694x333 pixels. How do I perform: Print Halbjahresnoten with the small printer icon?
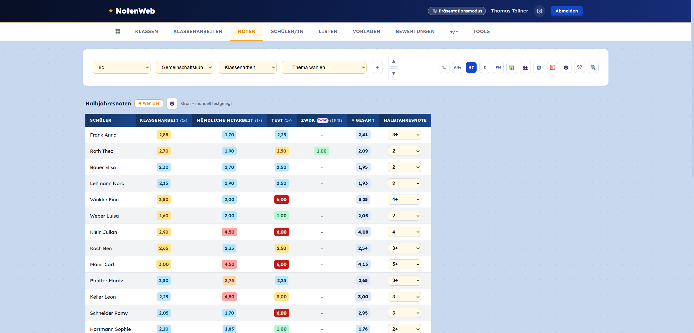point(172,104)
